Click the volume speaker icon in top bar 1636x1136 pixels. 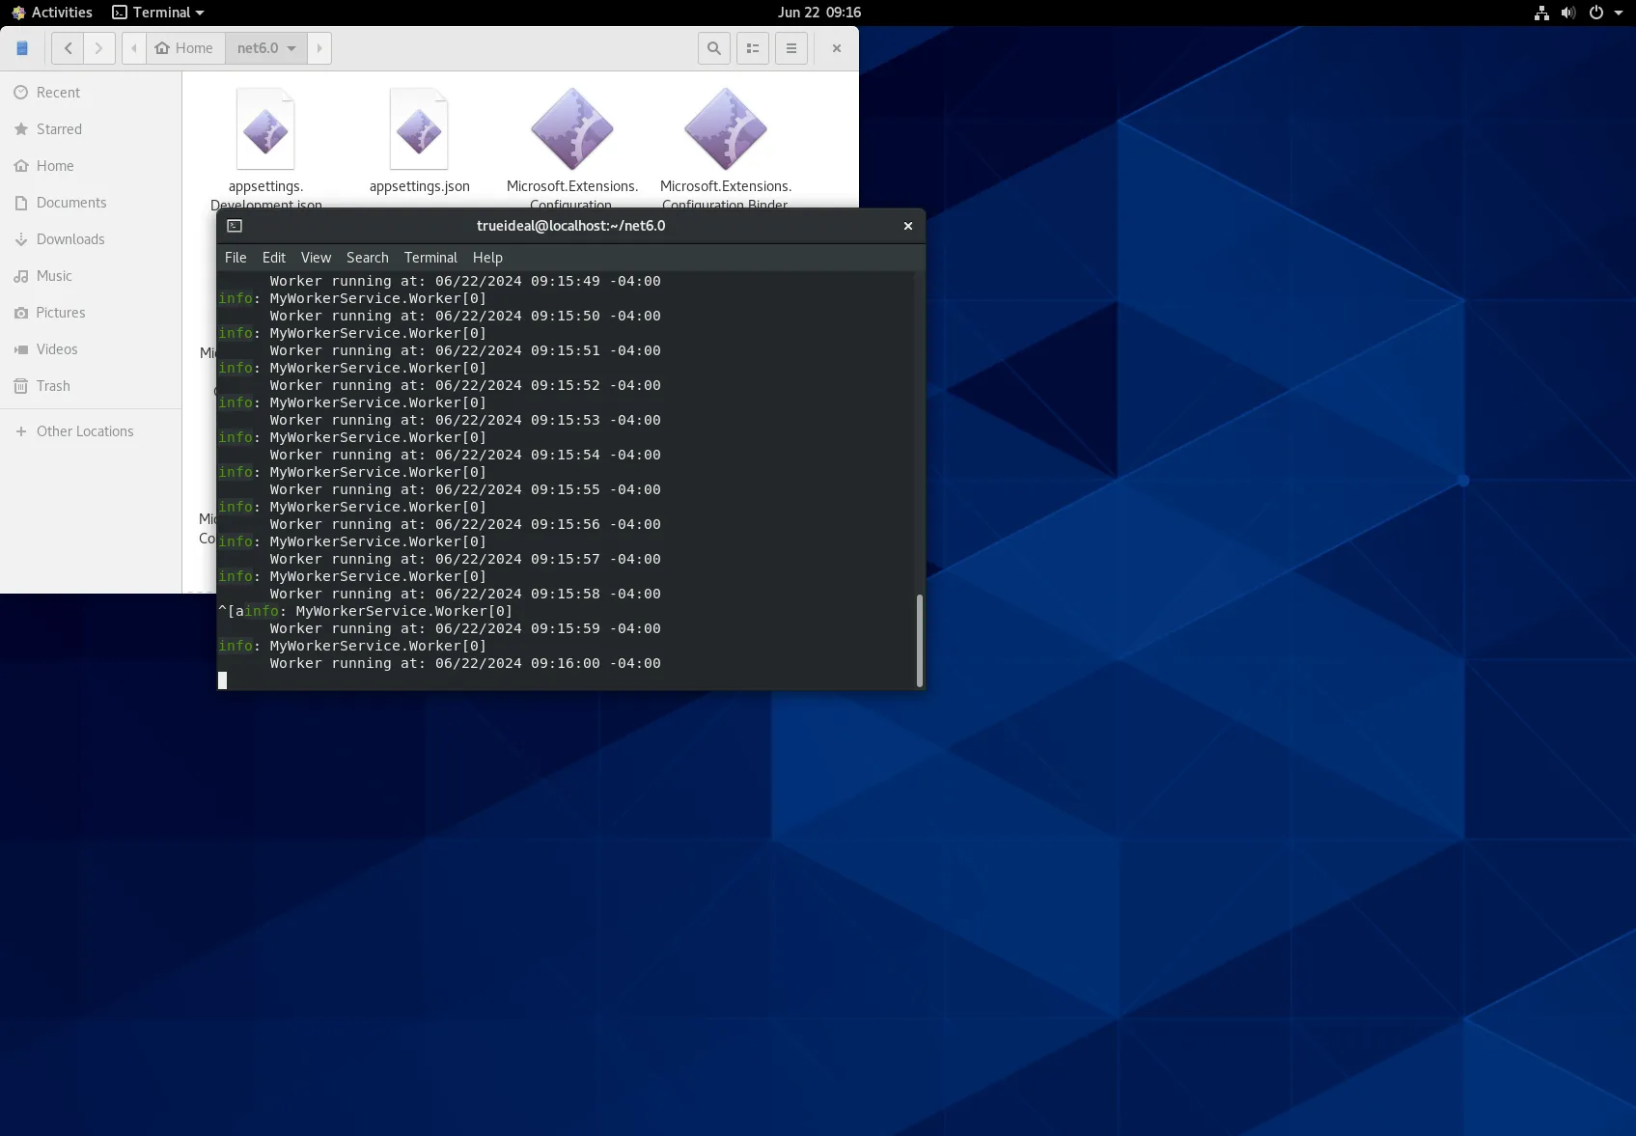point(1568,13)
